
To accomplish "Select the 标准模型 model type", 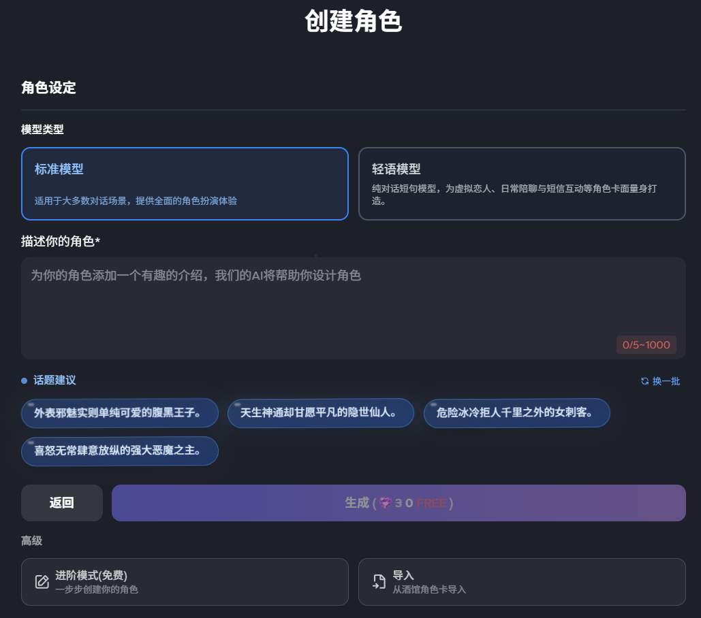I will [185, 184].
